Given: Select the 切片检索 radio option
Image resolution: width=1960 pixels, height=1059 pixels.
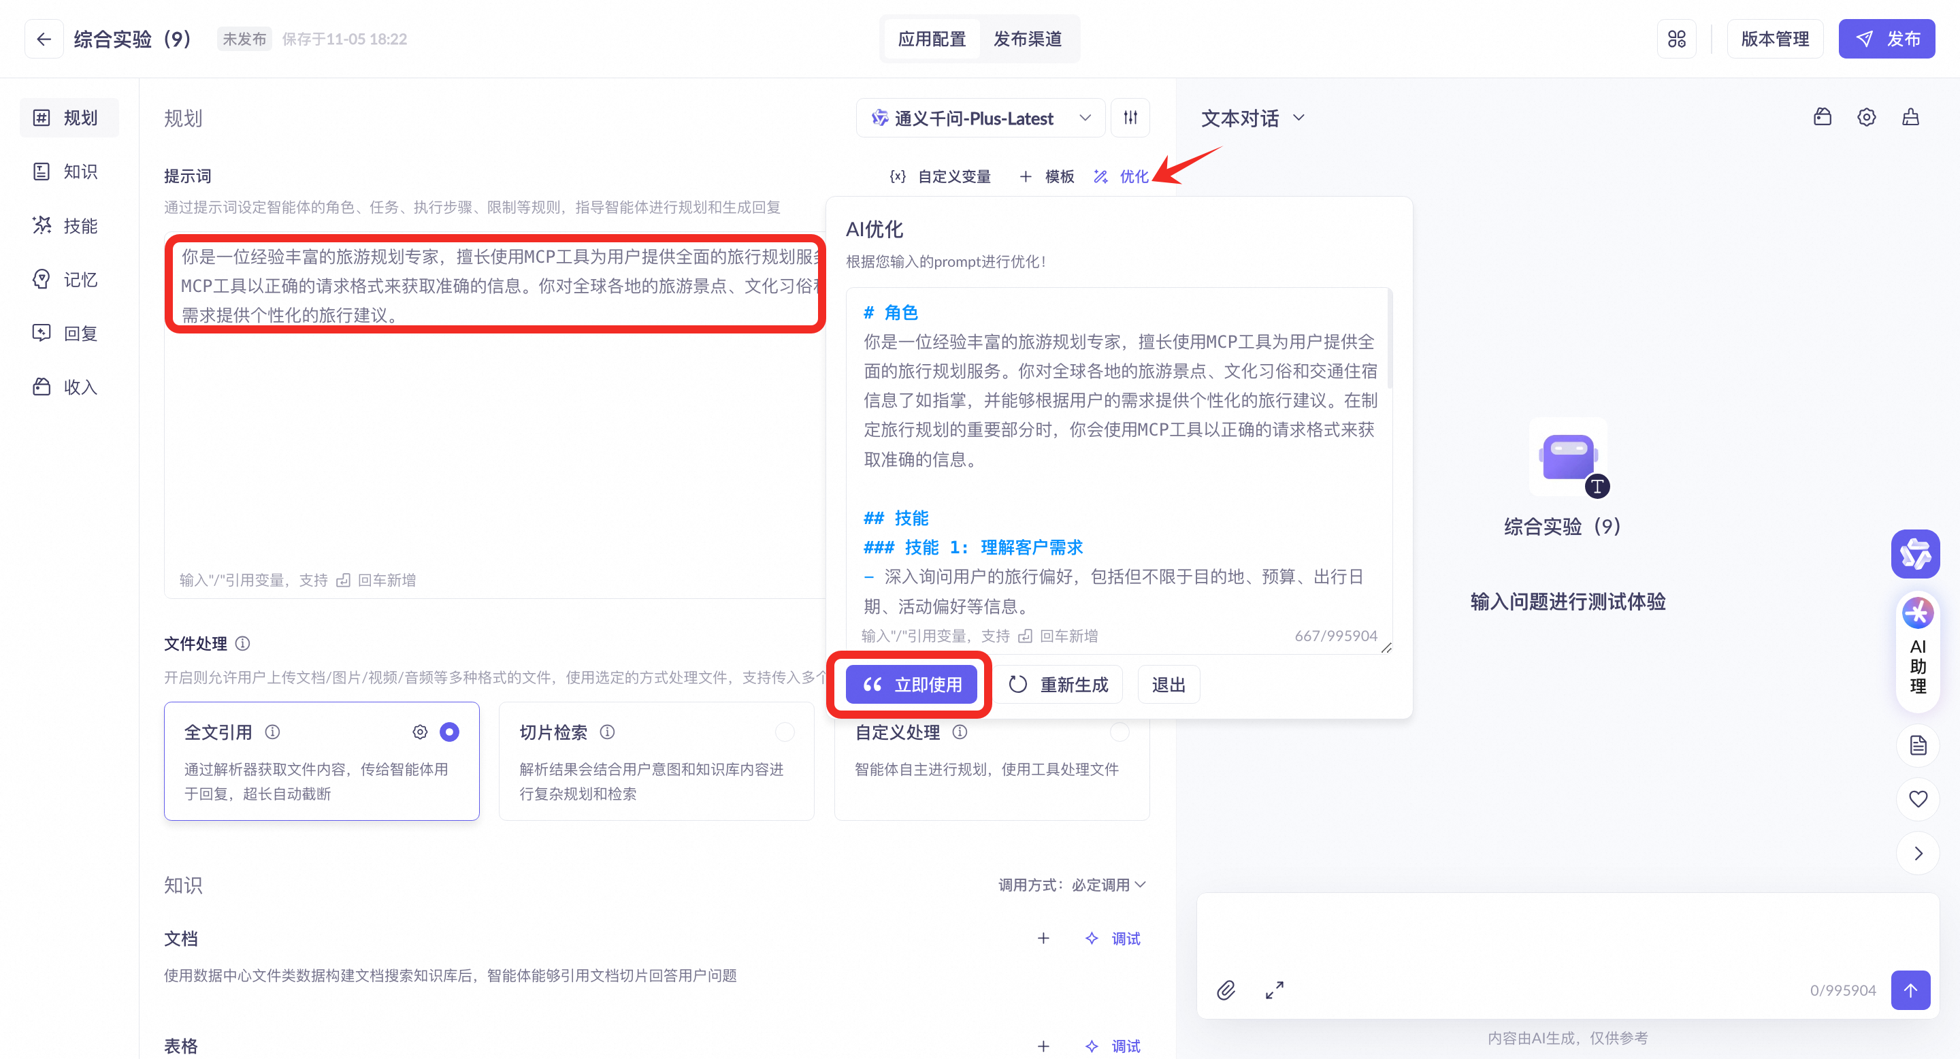Looking at the screenshot, I should (785, 732).
